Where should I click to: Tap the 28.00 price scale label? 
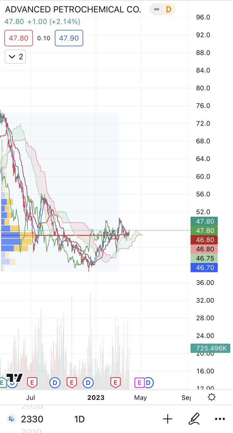(x=205, y=318)
